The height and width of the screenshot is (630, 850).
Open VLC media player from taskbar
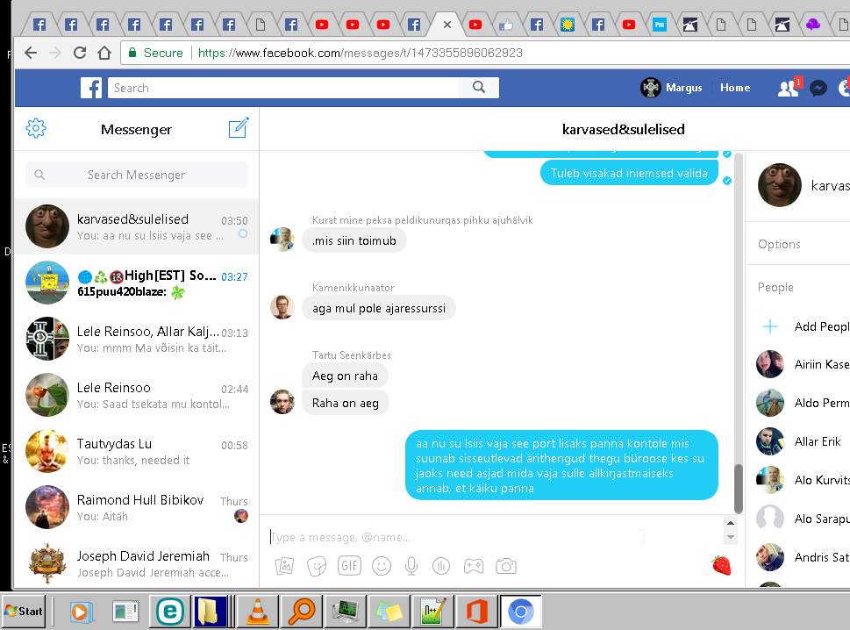[x=258, y=612]
